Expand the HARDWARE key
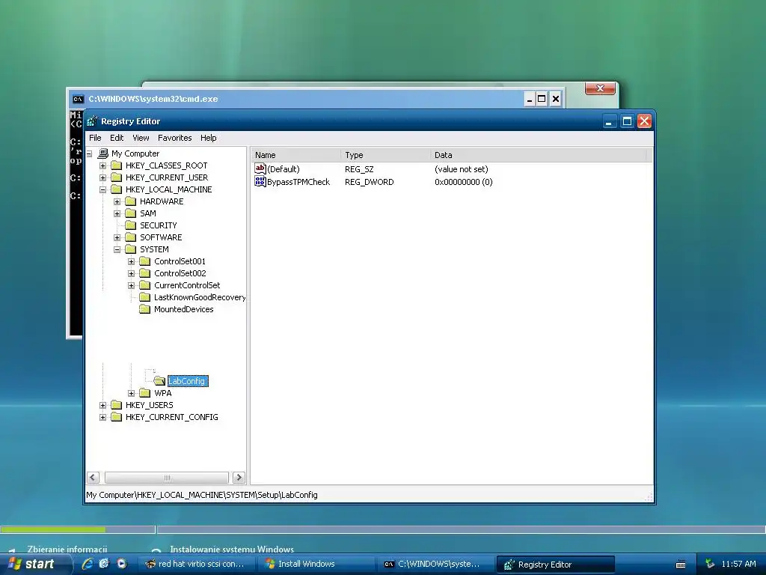Screen dimensions: 766x575 pos(117,201)
